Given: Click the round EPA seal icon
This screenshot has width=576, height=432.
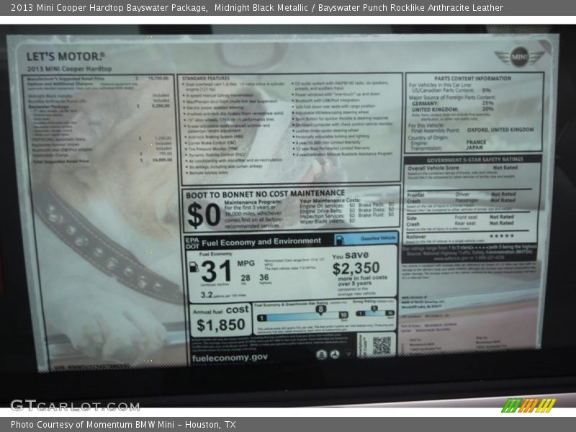Looking at the screenshot, I should coord(321,354).
